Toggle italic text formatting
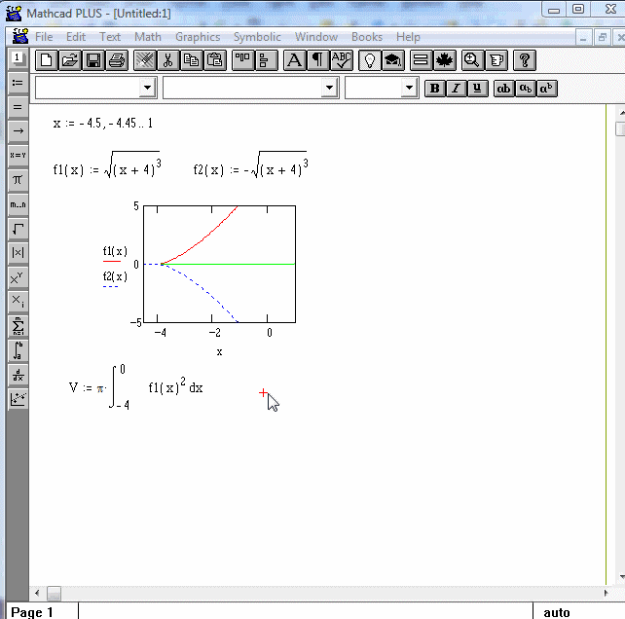Image resolution: width=625 pixels, height=619 pixels. pyautogui.click(x=456, y=89)
